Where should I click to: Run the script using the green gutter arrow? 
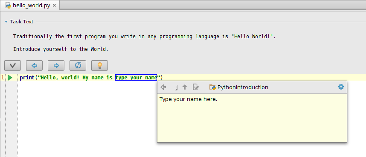[10, 78]
